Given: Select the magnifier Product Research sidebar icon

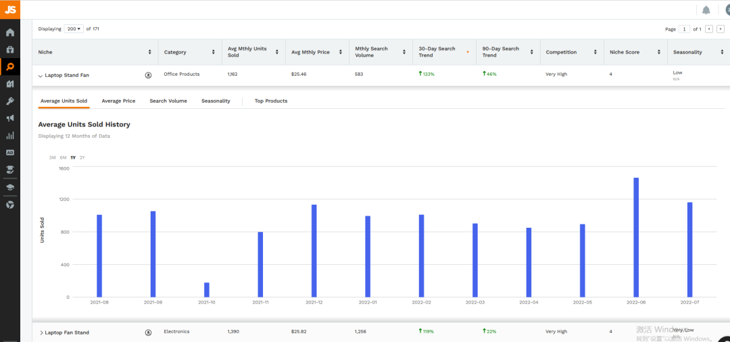Looking at the screenshot, I should [9, 66].
